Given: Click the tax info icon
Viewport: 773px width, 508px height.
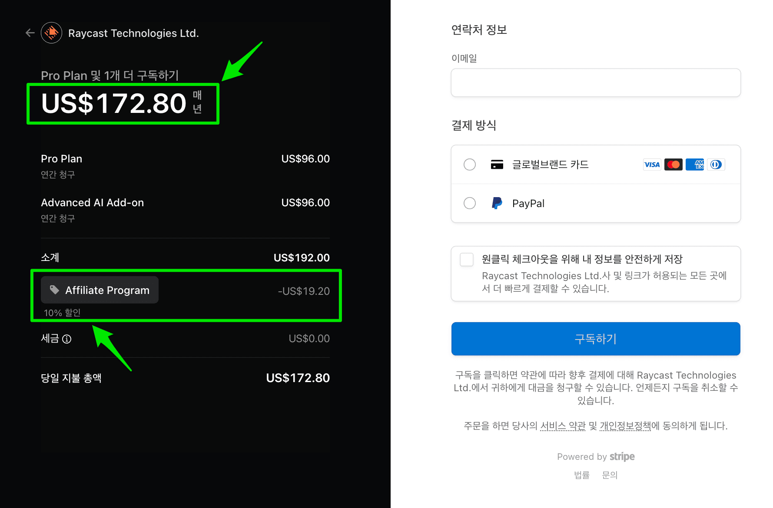Looking at the screenshot, I should pos(66,339).
